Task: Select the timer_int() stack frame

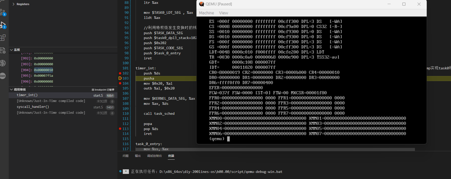Action: [63, 95]
